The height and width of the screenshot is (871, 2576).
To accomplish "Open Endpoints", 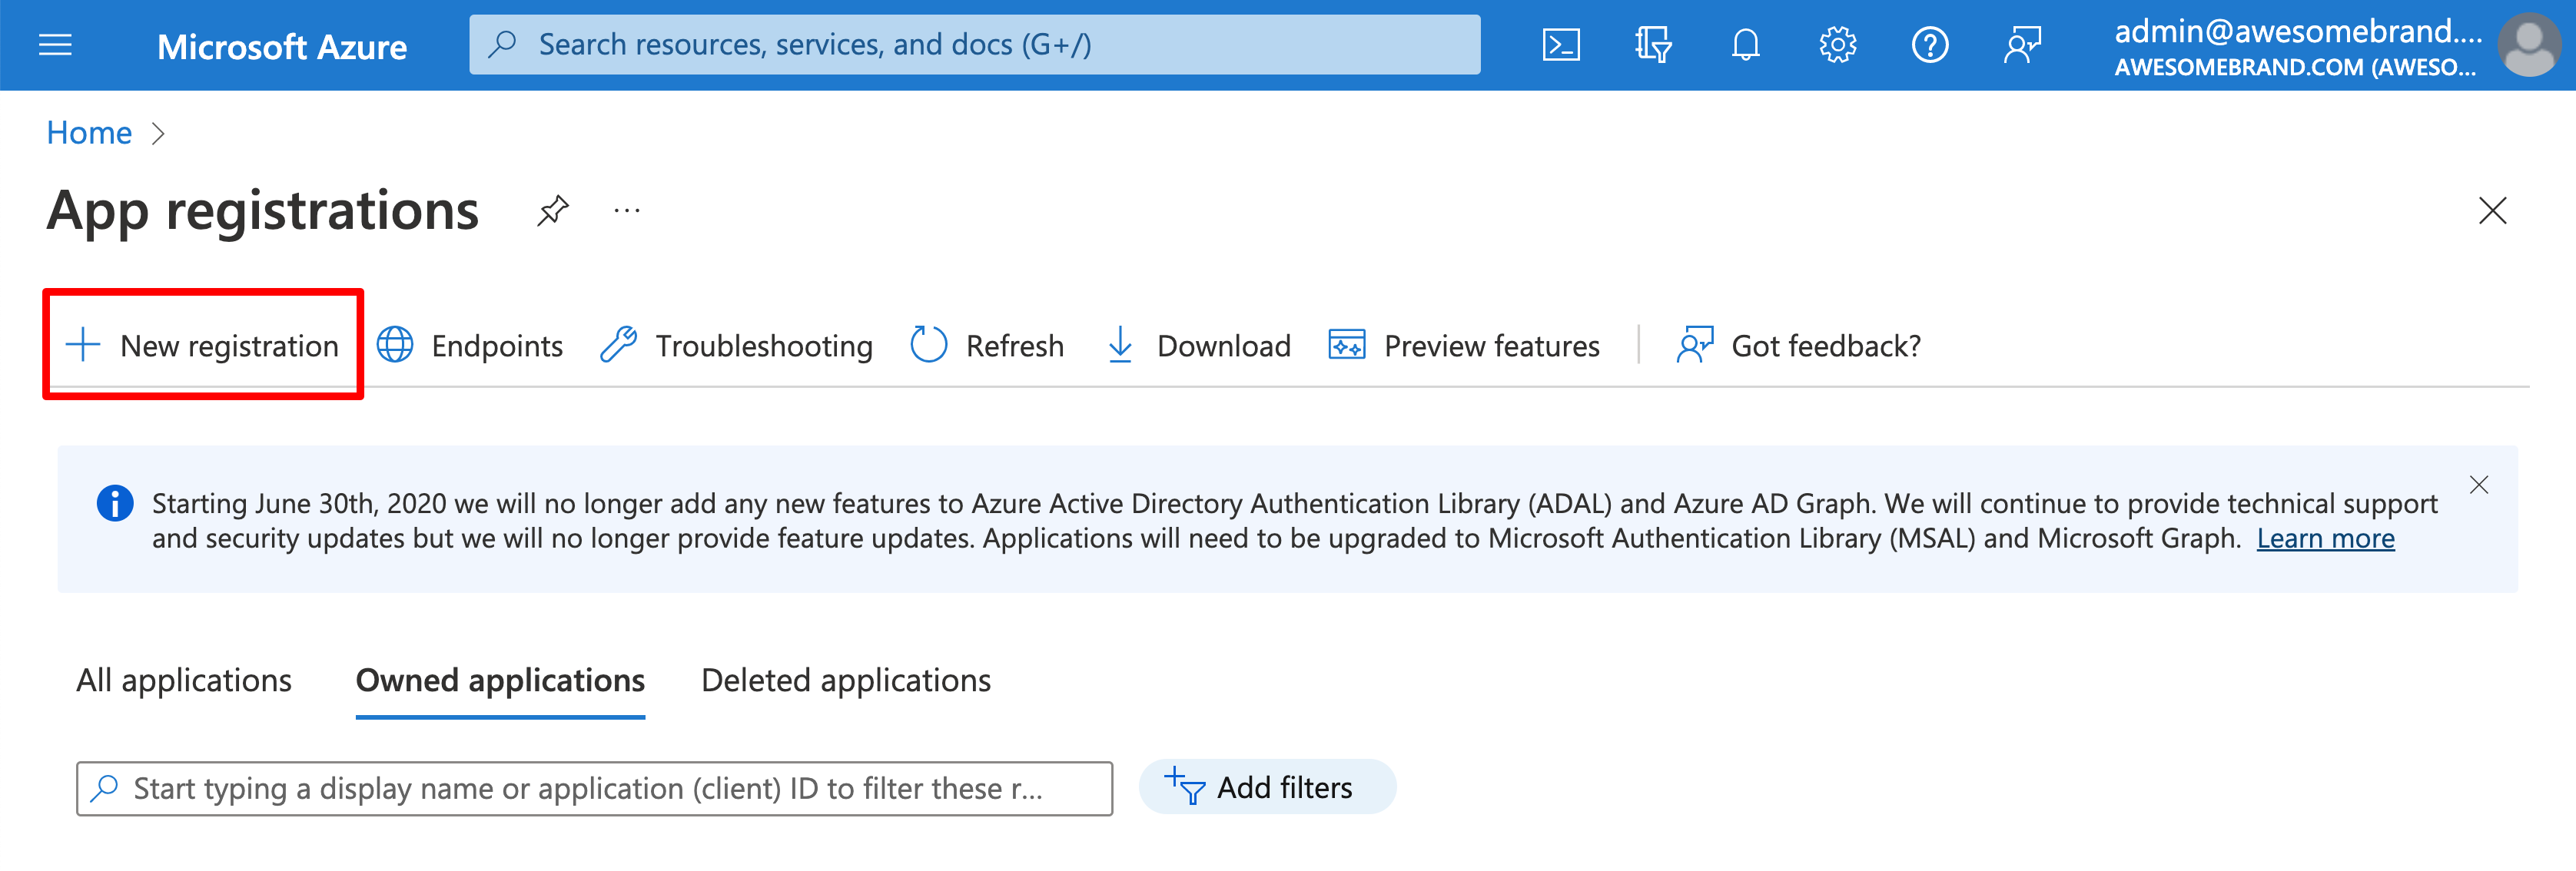I will tap(470, 346).
